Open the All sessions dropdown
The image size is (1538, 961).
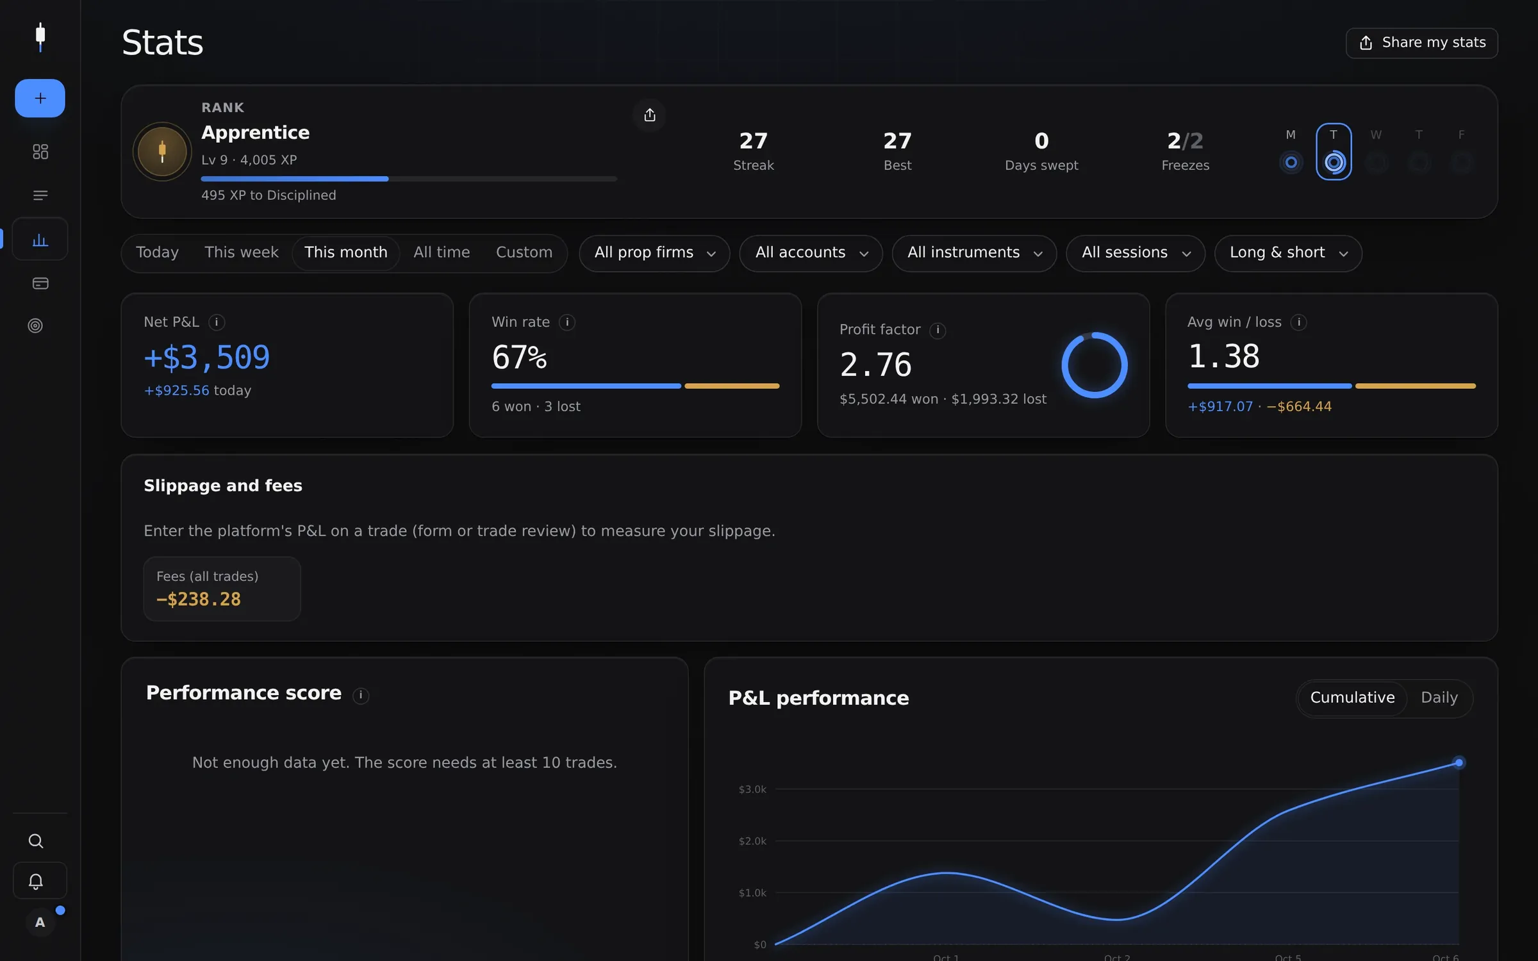tap(1136, 254)
